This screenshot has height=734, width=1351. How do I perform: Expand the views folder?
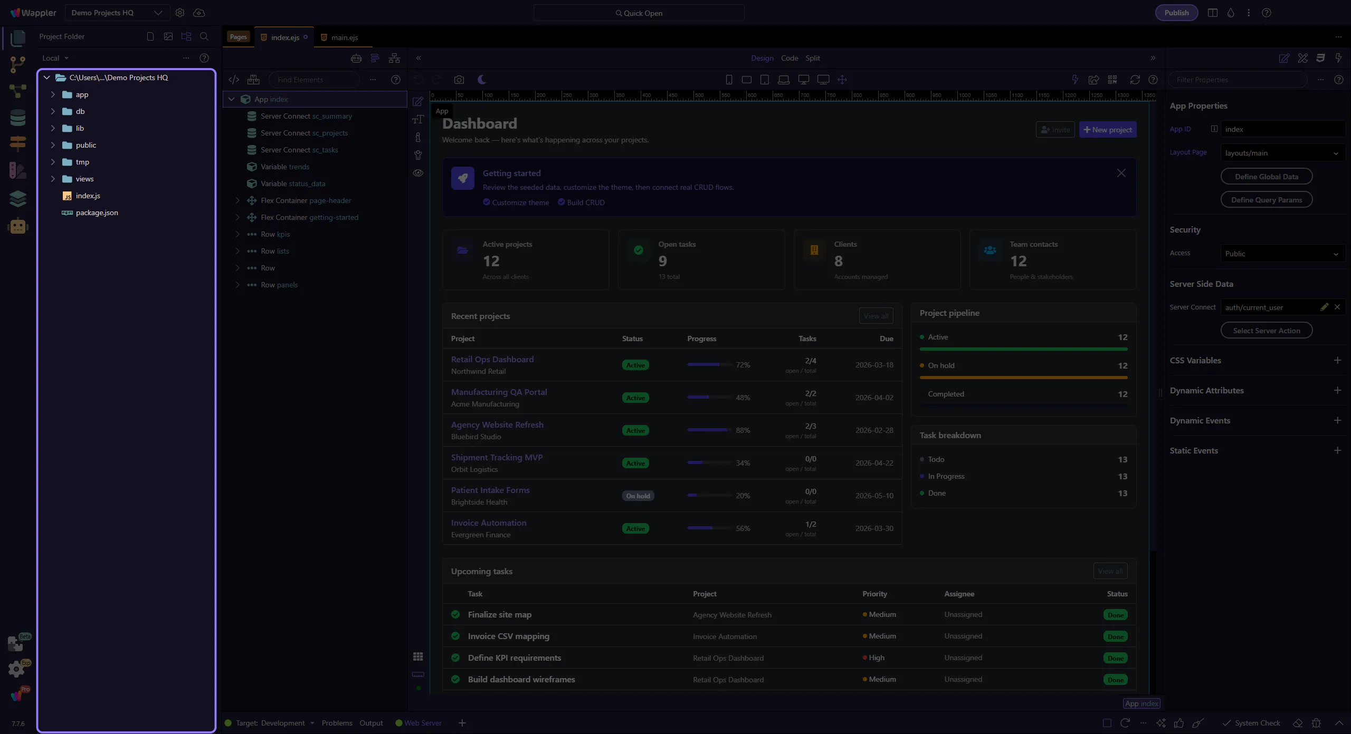click(x=53, y=179)
